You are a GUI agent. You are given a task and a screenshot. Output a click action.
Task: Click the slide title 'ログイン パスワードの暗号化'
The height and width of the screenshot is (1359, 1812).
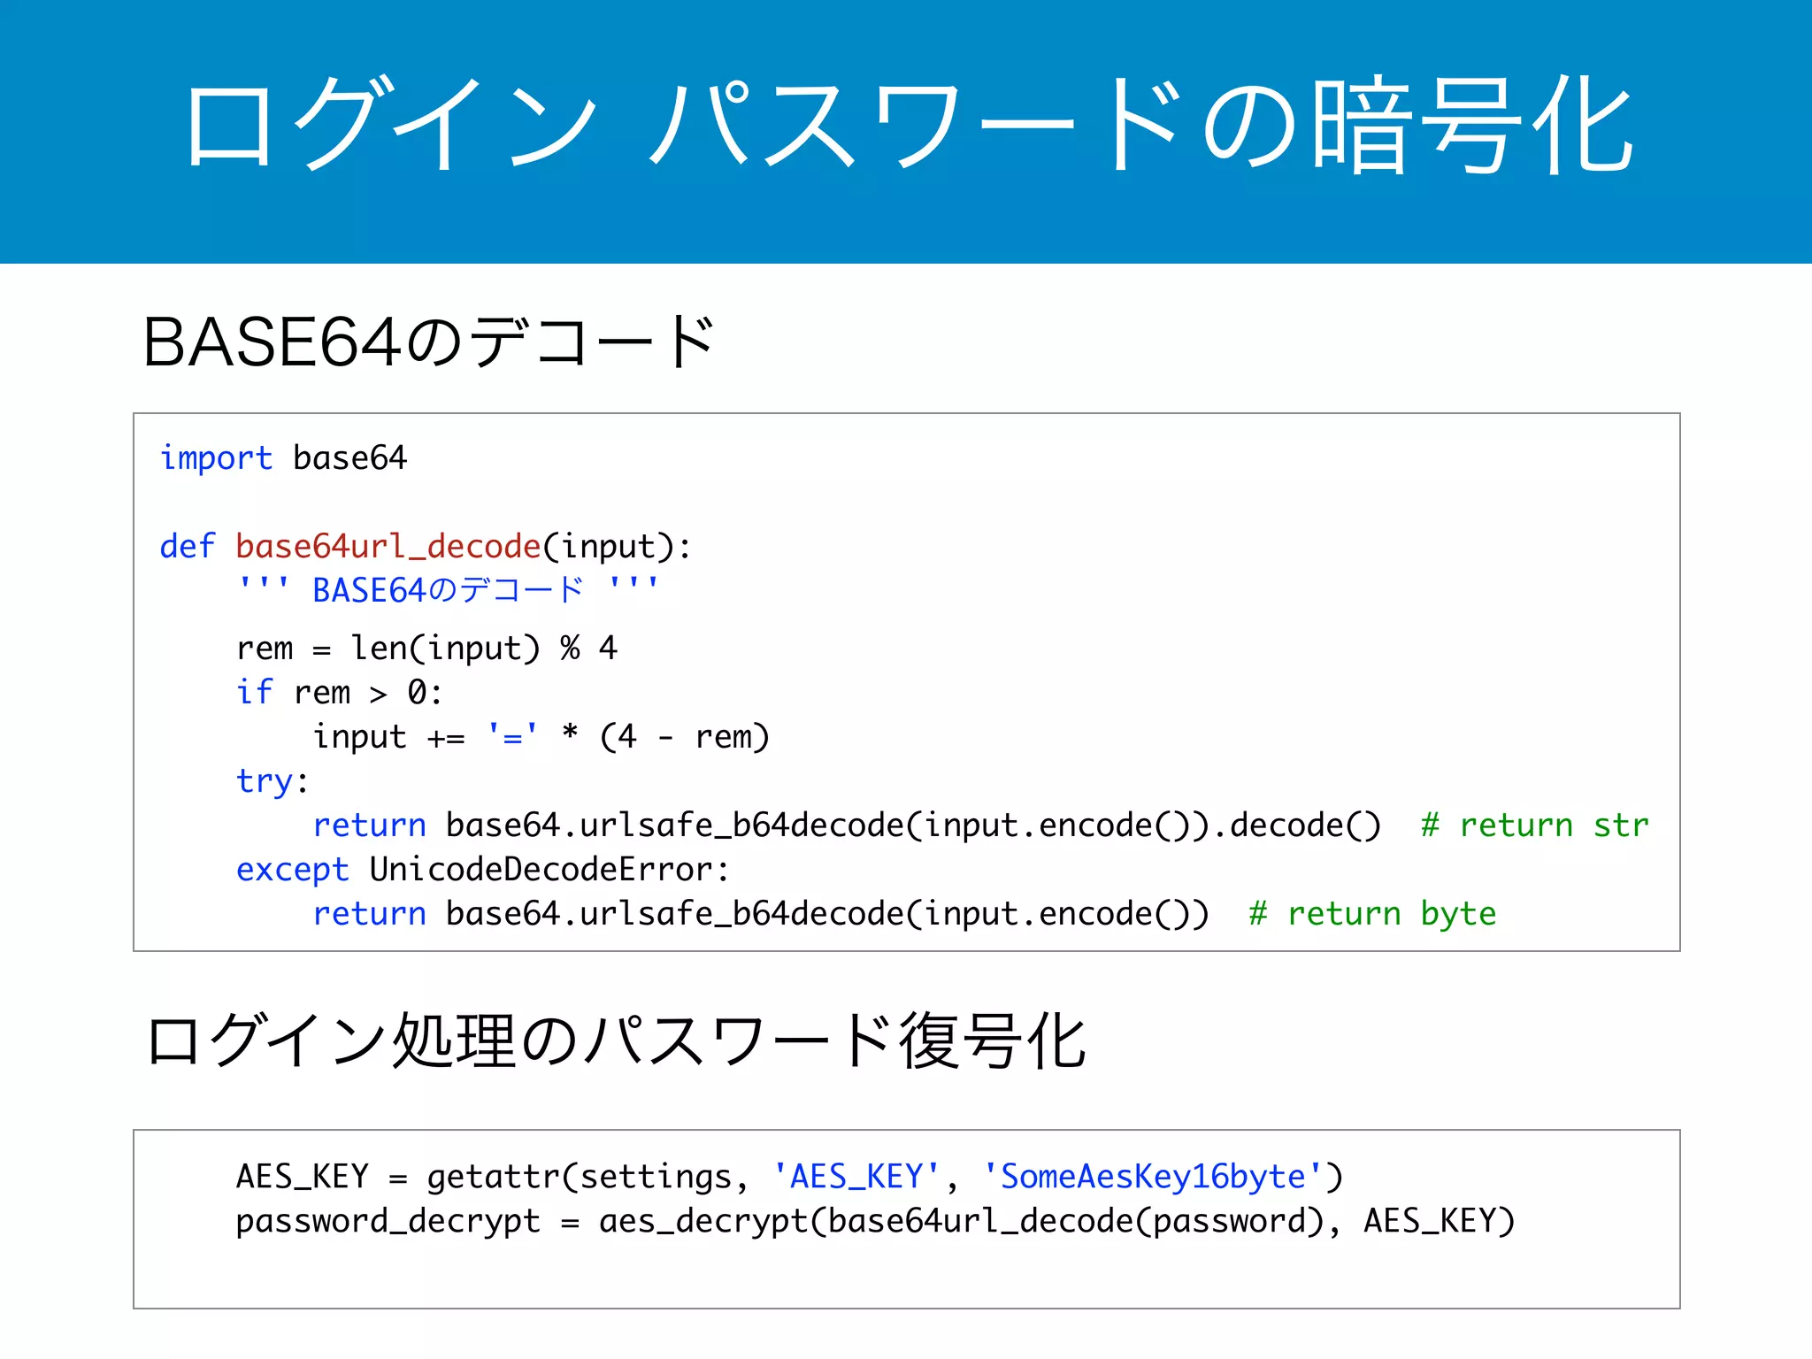click(908, 124)
